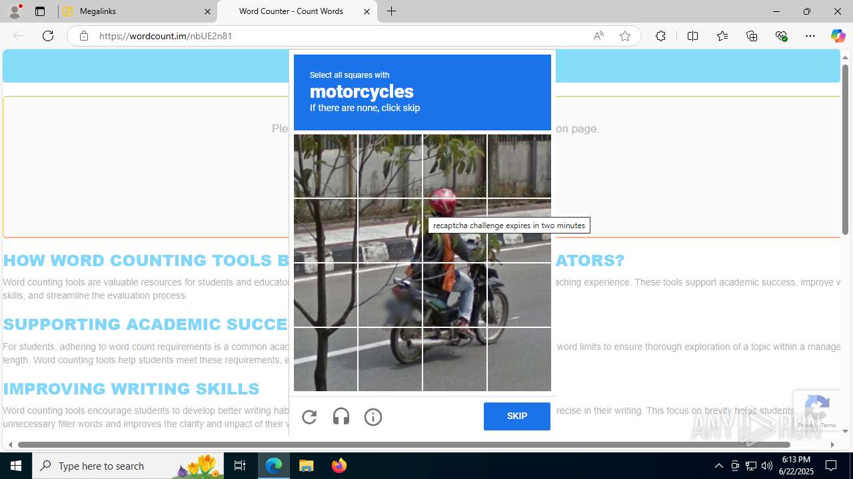
Task: Open Microsoft Edge from taskbar
Action: point(274,466)
